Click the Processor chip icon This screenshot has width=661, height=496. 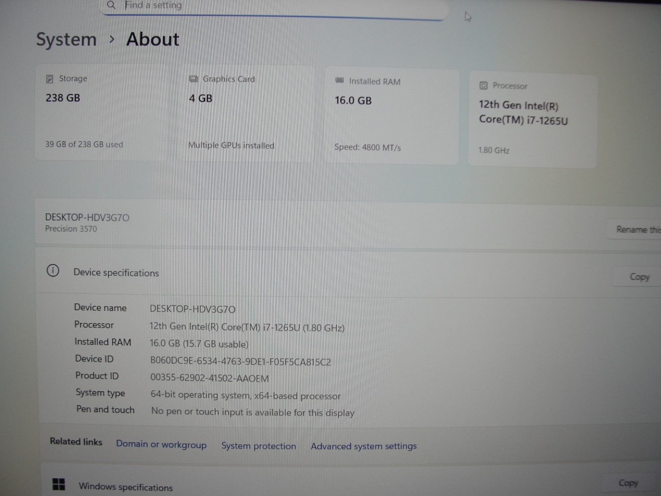point(483,86)
